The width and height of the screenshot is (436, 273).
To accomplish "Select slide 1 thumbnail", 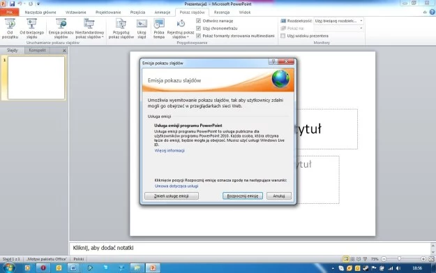I will tap(36, 78).
